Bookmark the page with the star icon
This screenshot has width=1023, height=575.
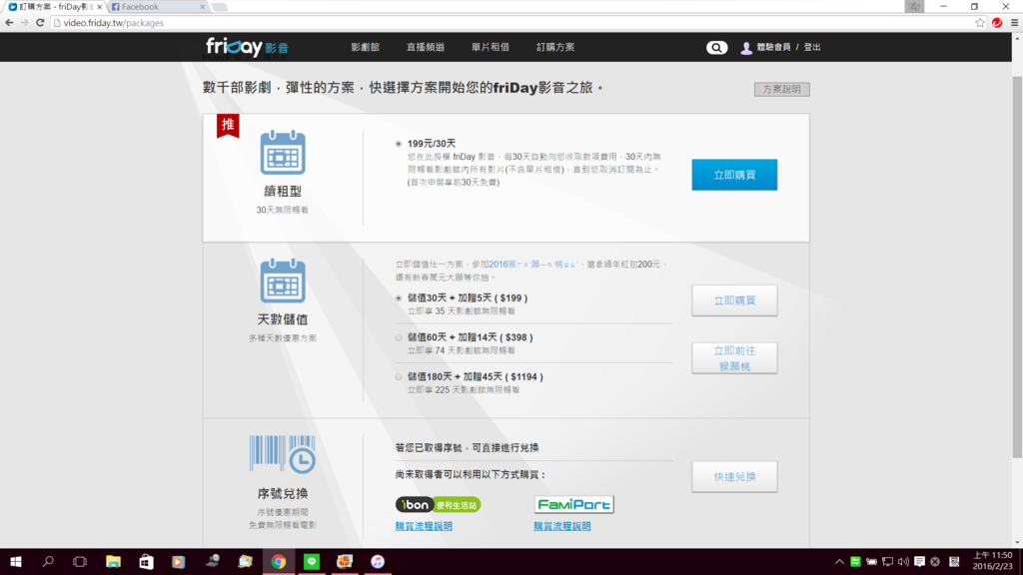tap(980, 23)
